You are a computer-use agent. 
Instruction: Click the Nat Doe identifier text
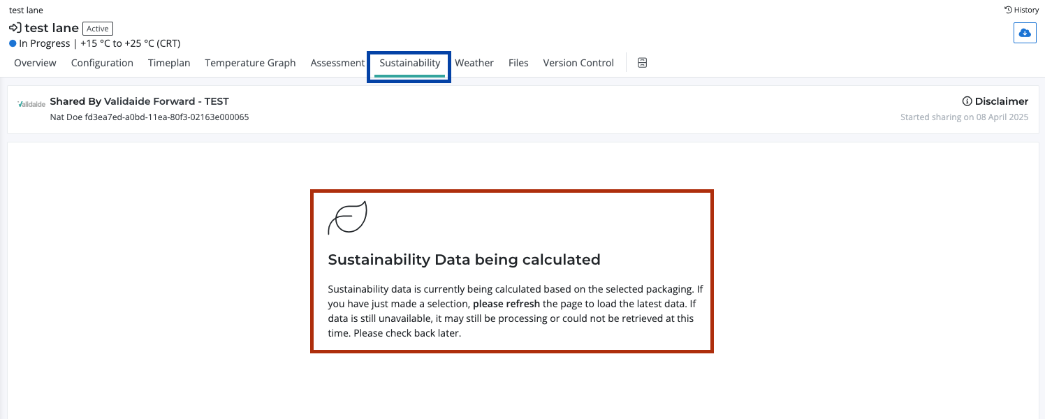click(x=149, y=117)
